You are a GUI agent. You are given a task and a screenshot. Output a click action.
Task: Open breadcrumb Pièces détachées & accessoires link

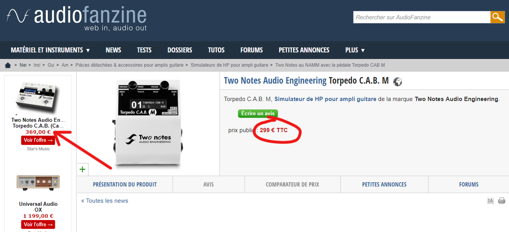tap(129, 65)
